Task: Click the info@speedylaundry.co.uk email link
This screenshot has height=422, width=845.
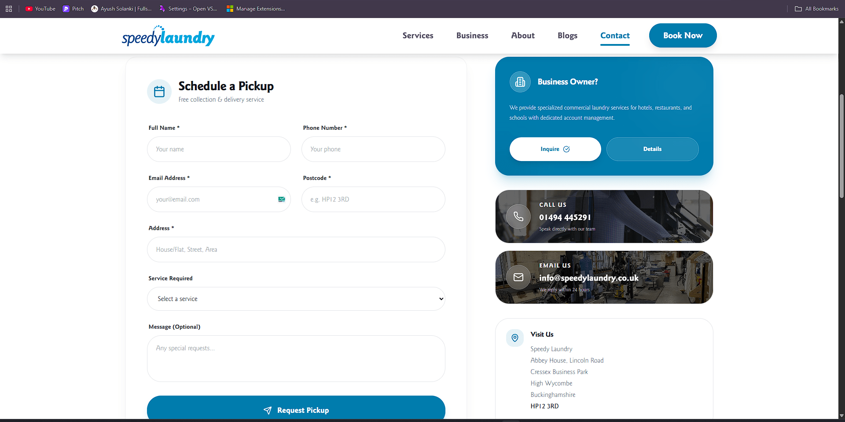Action: point(589,278)
